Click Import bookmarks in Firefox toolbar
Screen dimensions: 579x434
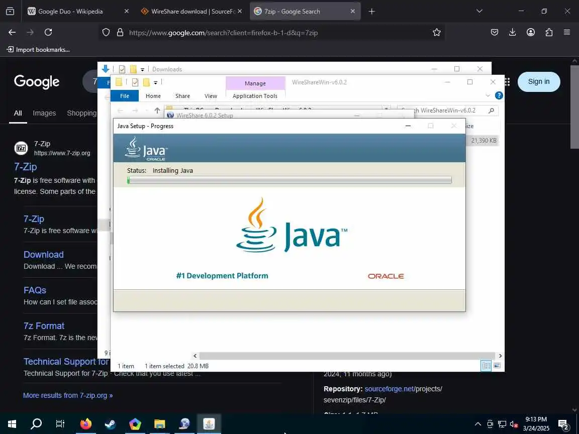[38, 49]
